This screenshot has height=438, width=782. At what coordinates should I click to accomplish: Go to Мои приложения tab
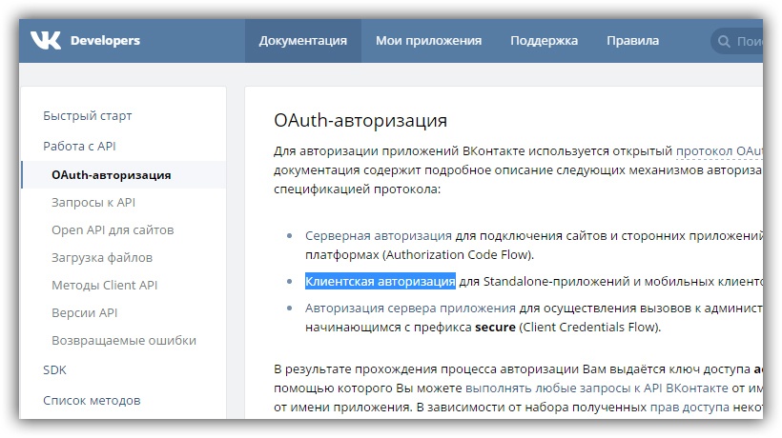click(428, 41)
